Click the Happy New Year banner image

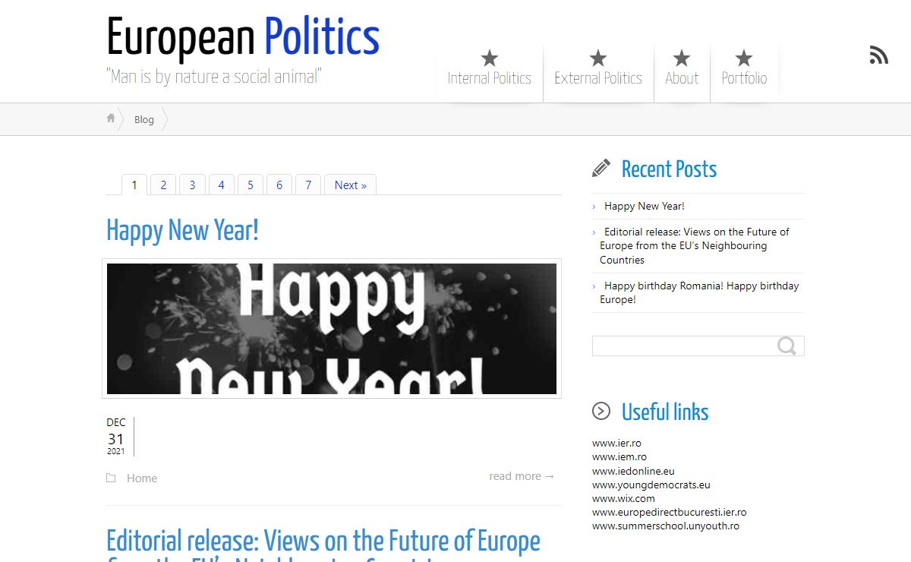[x=332, y=329]
